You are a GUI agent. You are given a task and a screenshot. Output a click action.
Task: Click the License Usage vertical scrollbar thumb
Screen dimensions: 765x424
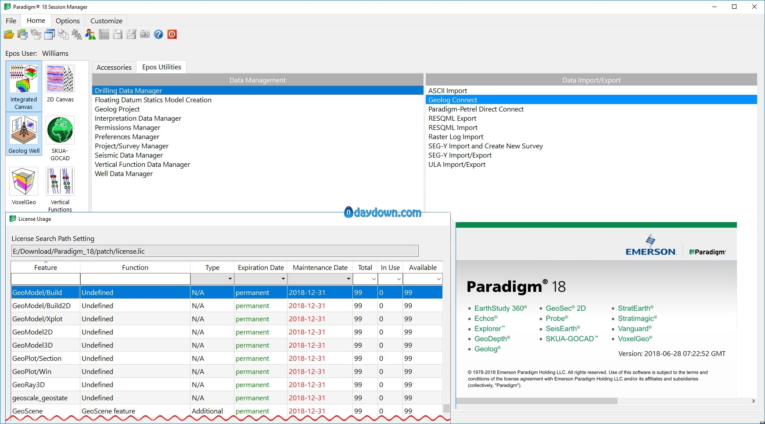(446, 408)
